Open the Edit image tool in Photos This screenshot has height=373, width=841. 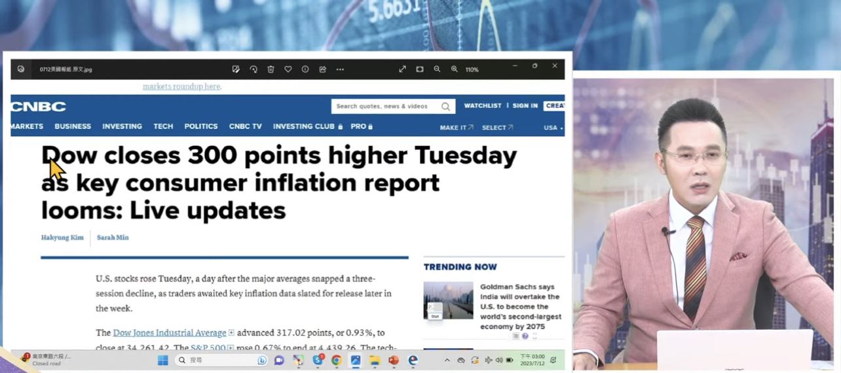tap(236, 69)
